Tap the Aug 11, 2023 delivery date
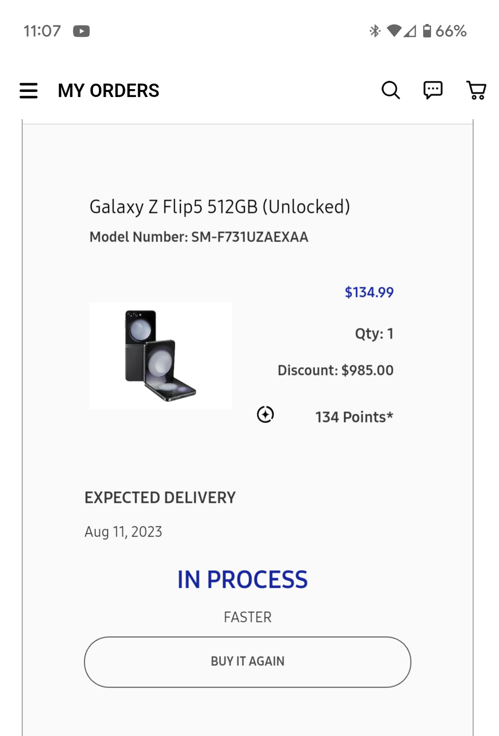Image resolution: width=499 pixels, height=736 pixels. pos(123,532)
